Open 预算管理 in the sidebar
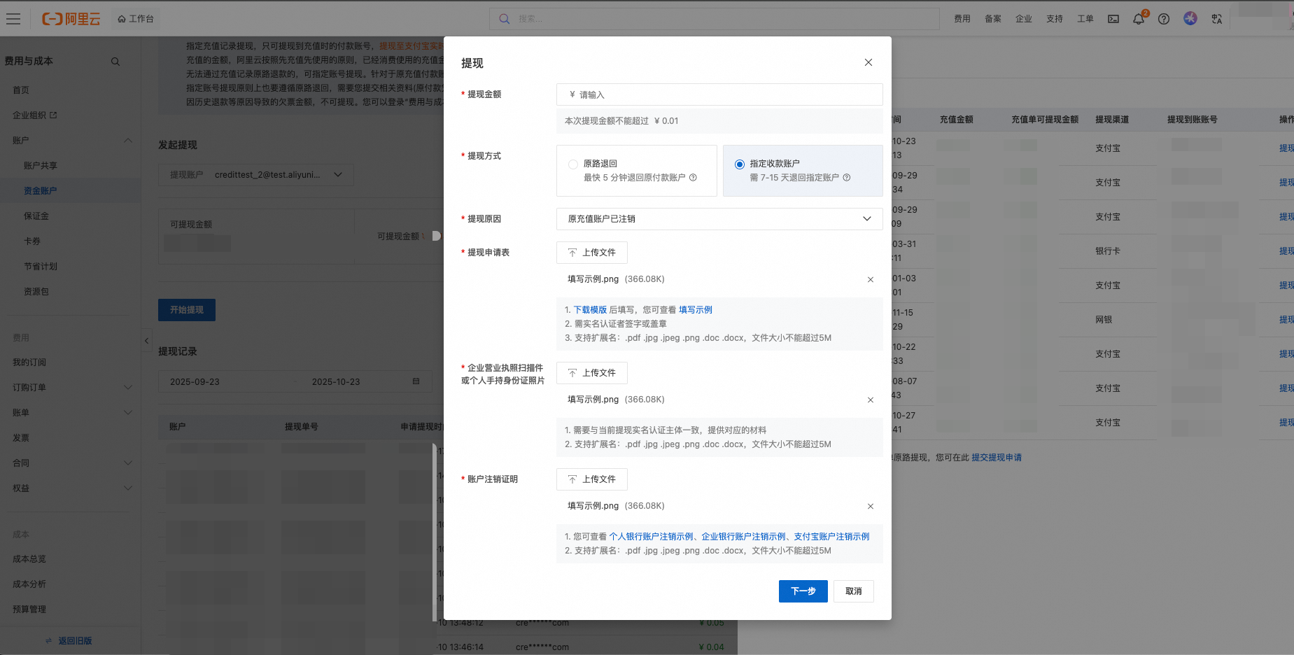 tap(29, 610)
